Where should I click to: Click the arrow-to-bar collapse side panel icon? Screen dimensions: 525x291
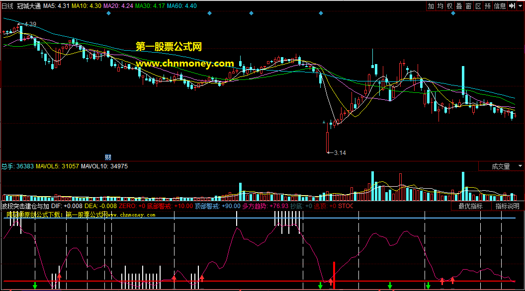[512, 6]
